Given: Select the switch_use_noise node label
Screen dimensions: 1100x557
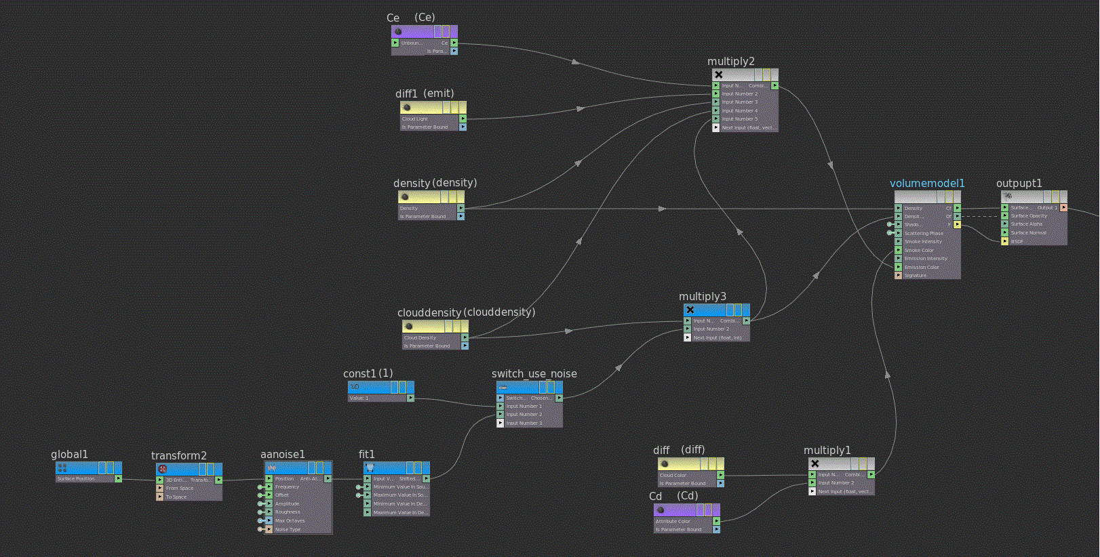Looking at the screenshot, I should pyautogui.click(x=534, y=373).
